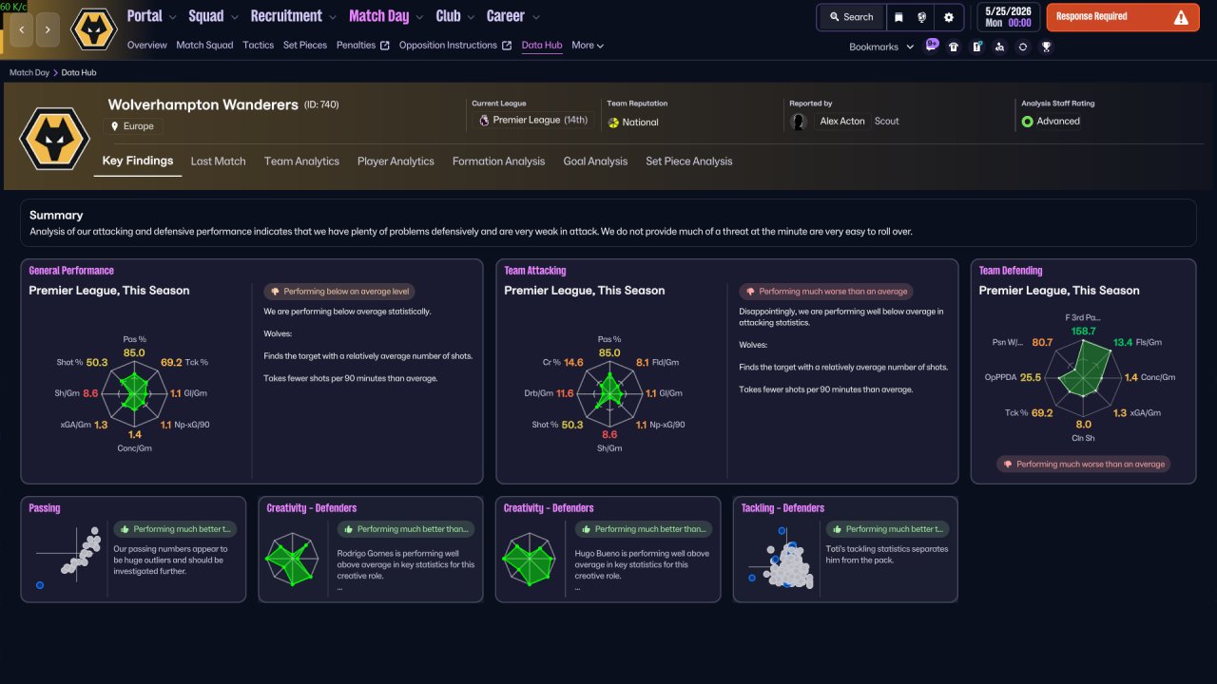Click the scouting search icon in bookmarks bar
1217x684 pixels.
pyautogui.click(x=999, y=47)
